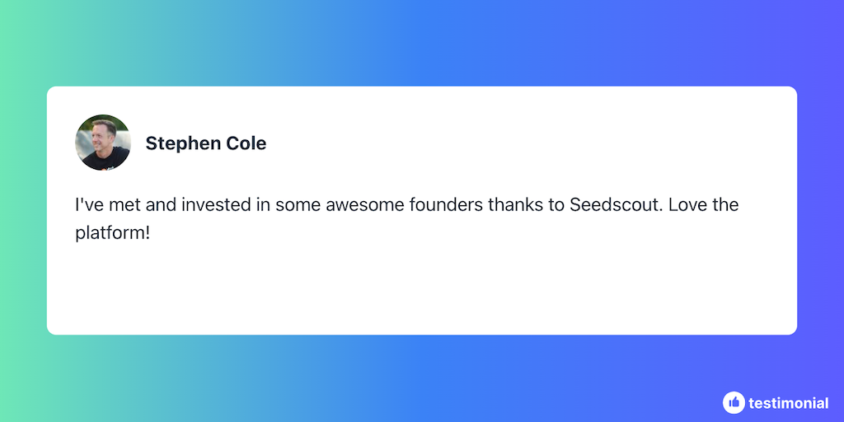This screenshot has width=844, height=422.
Task: Click the surname "Cole" in the heading
Action: click(x=246, y=143)
